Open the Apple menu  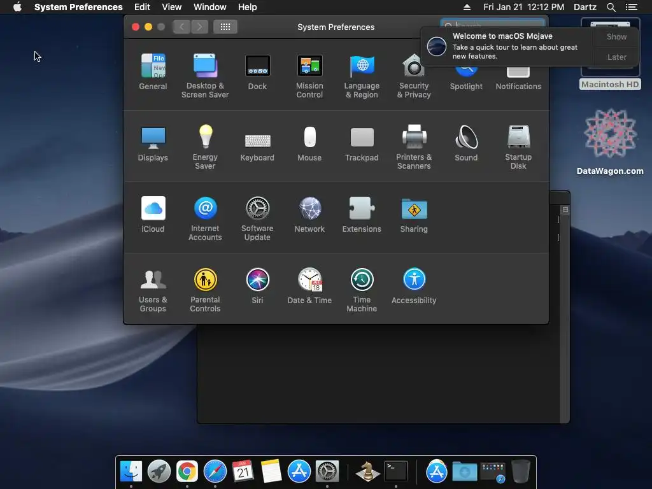tap(17, 7)
